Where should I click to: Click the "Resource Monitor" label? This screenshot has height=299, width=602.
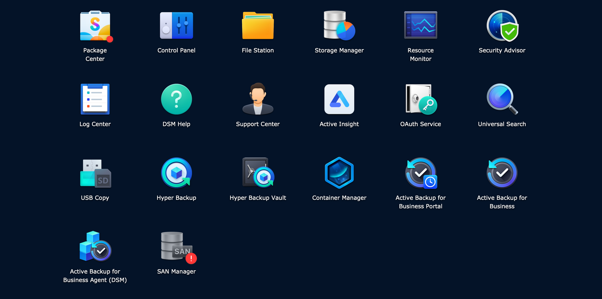pos(421,55)
